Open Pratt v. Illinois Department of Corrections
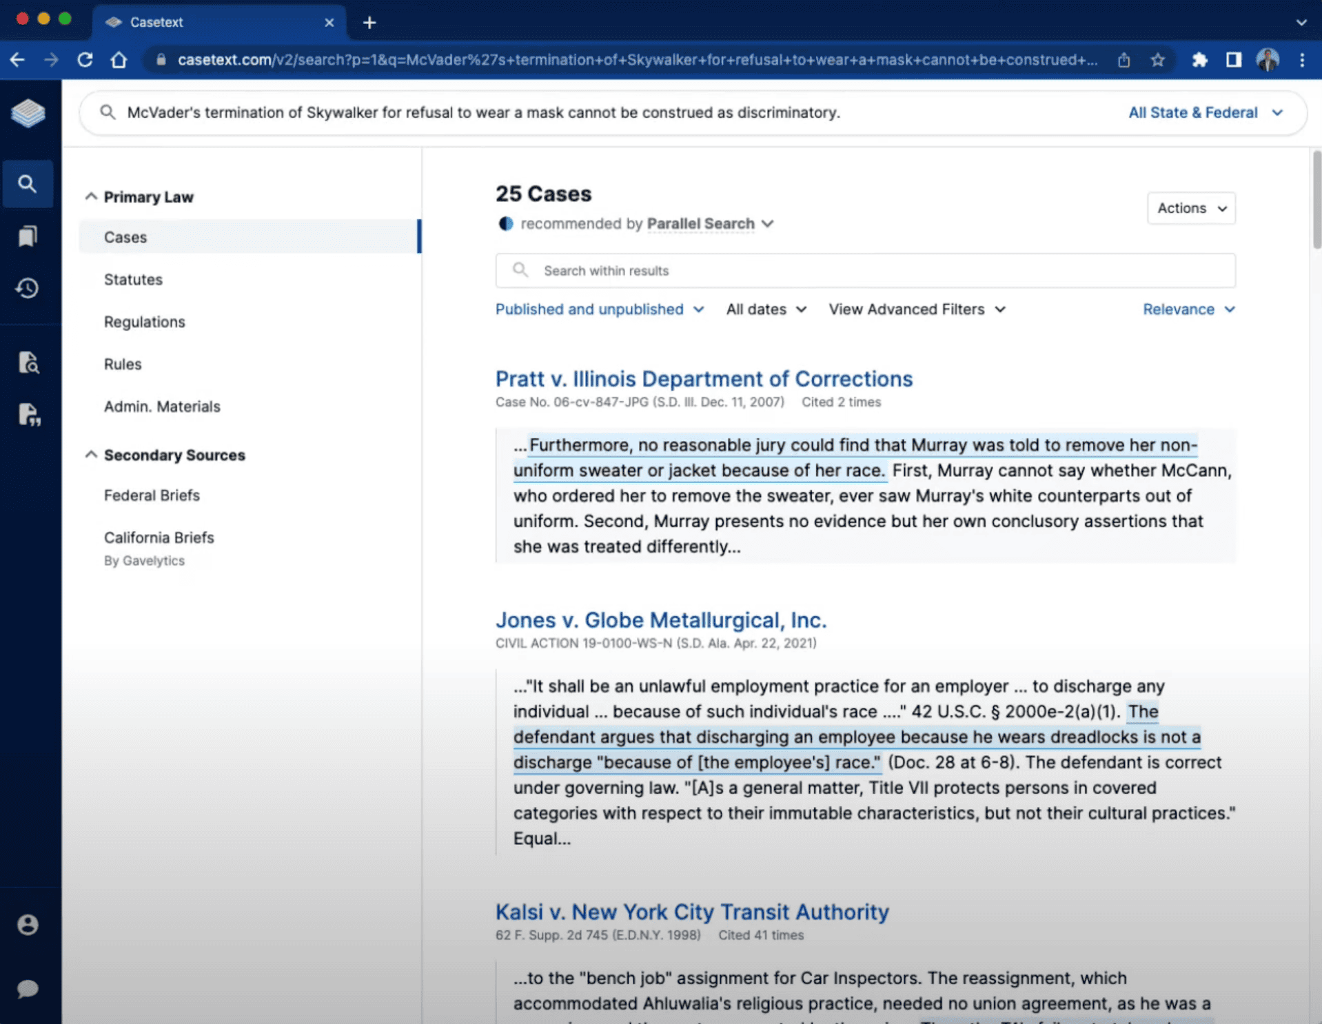The image size is (1322, 1024). coord(704,379)
